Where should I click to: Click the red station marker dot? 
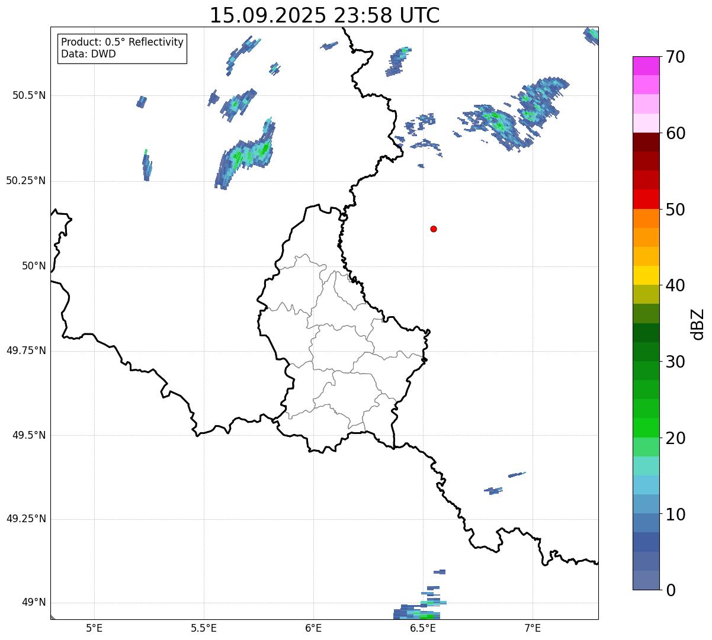(434, 229)
